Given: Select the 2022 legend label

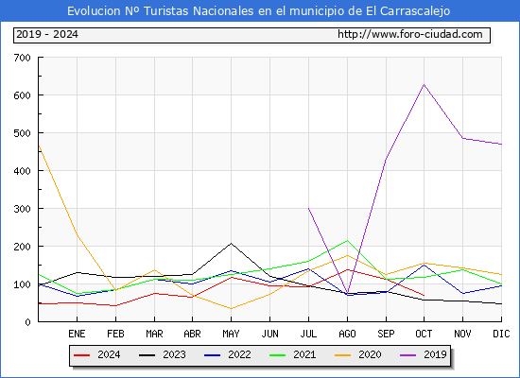Looking at the screenshot, I should tap(239, 354).
